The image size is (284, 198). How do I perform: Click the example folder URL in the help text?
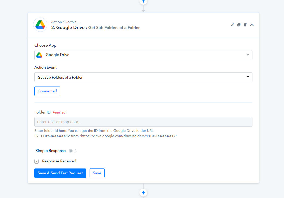point(129,136)
